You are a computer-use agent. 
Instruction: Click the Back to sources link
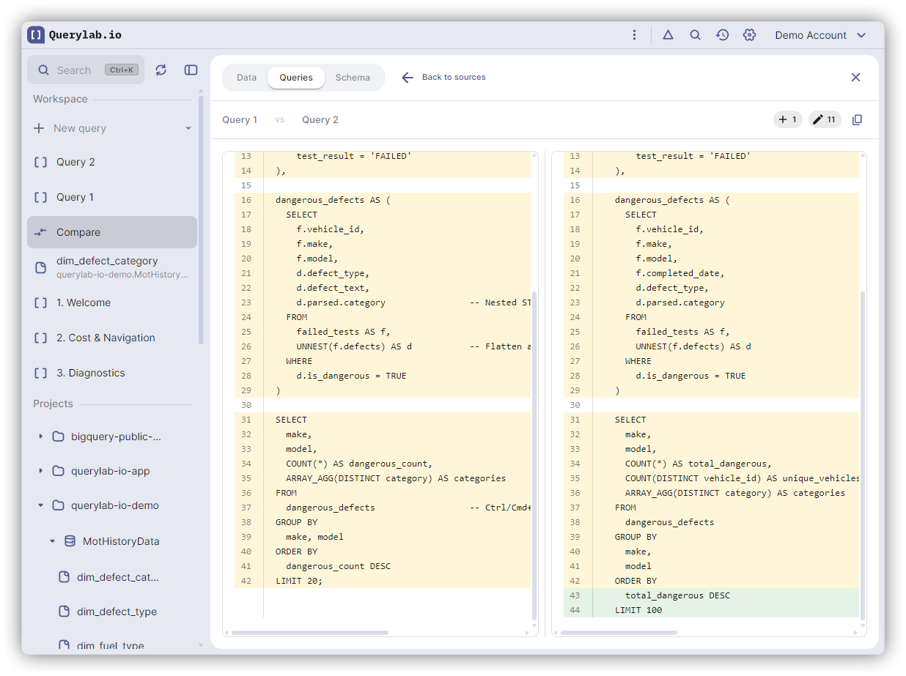(x=443, y=78)
